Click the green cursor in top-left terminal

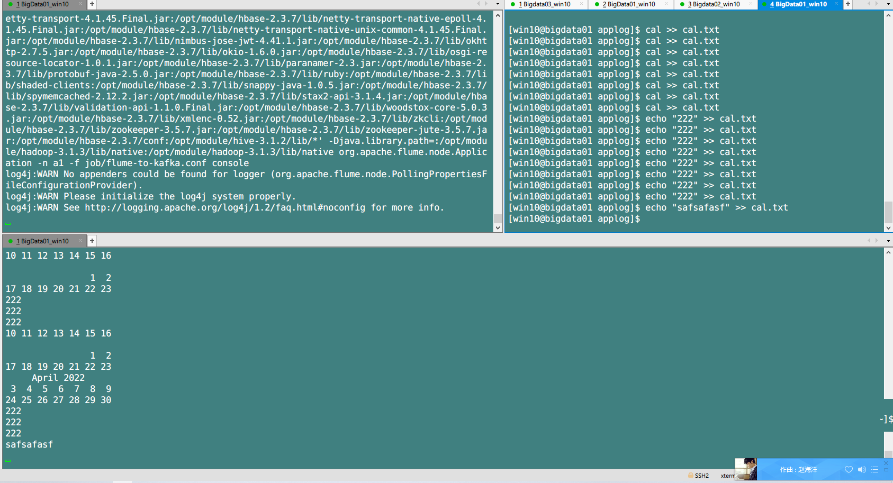point(8,224)
